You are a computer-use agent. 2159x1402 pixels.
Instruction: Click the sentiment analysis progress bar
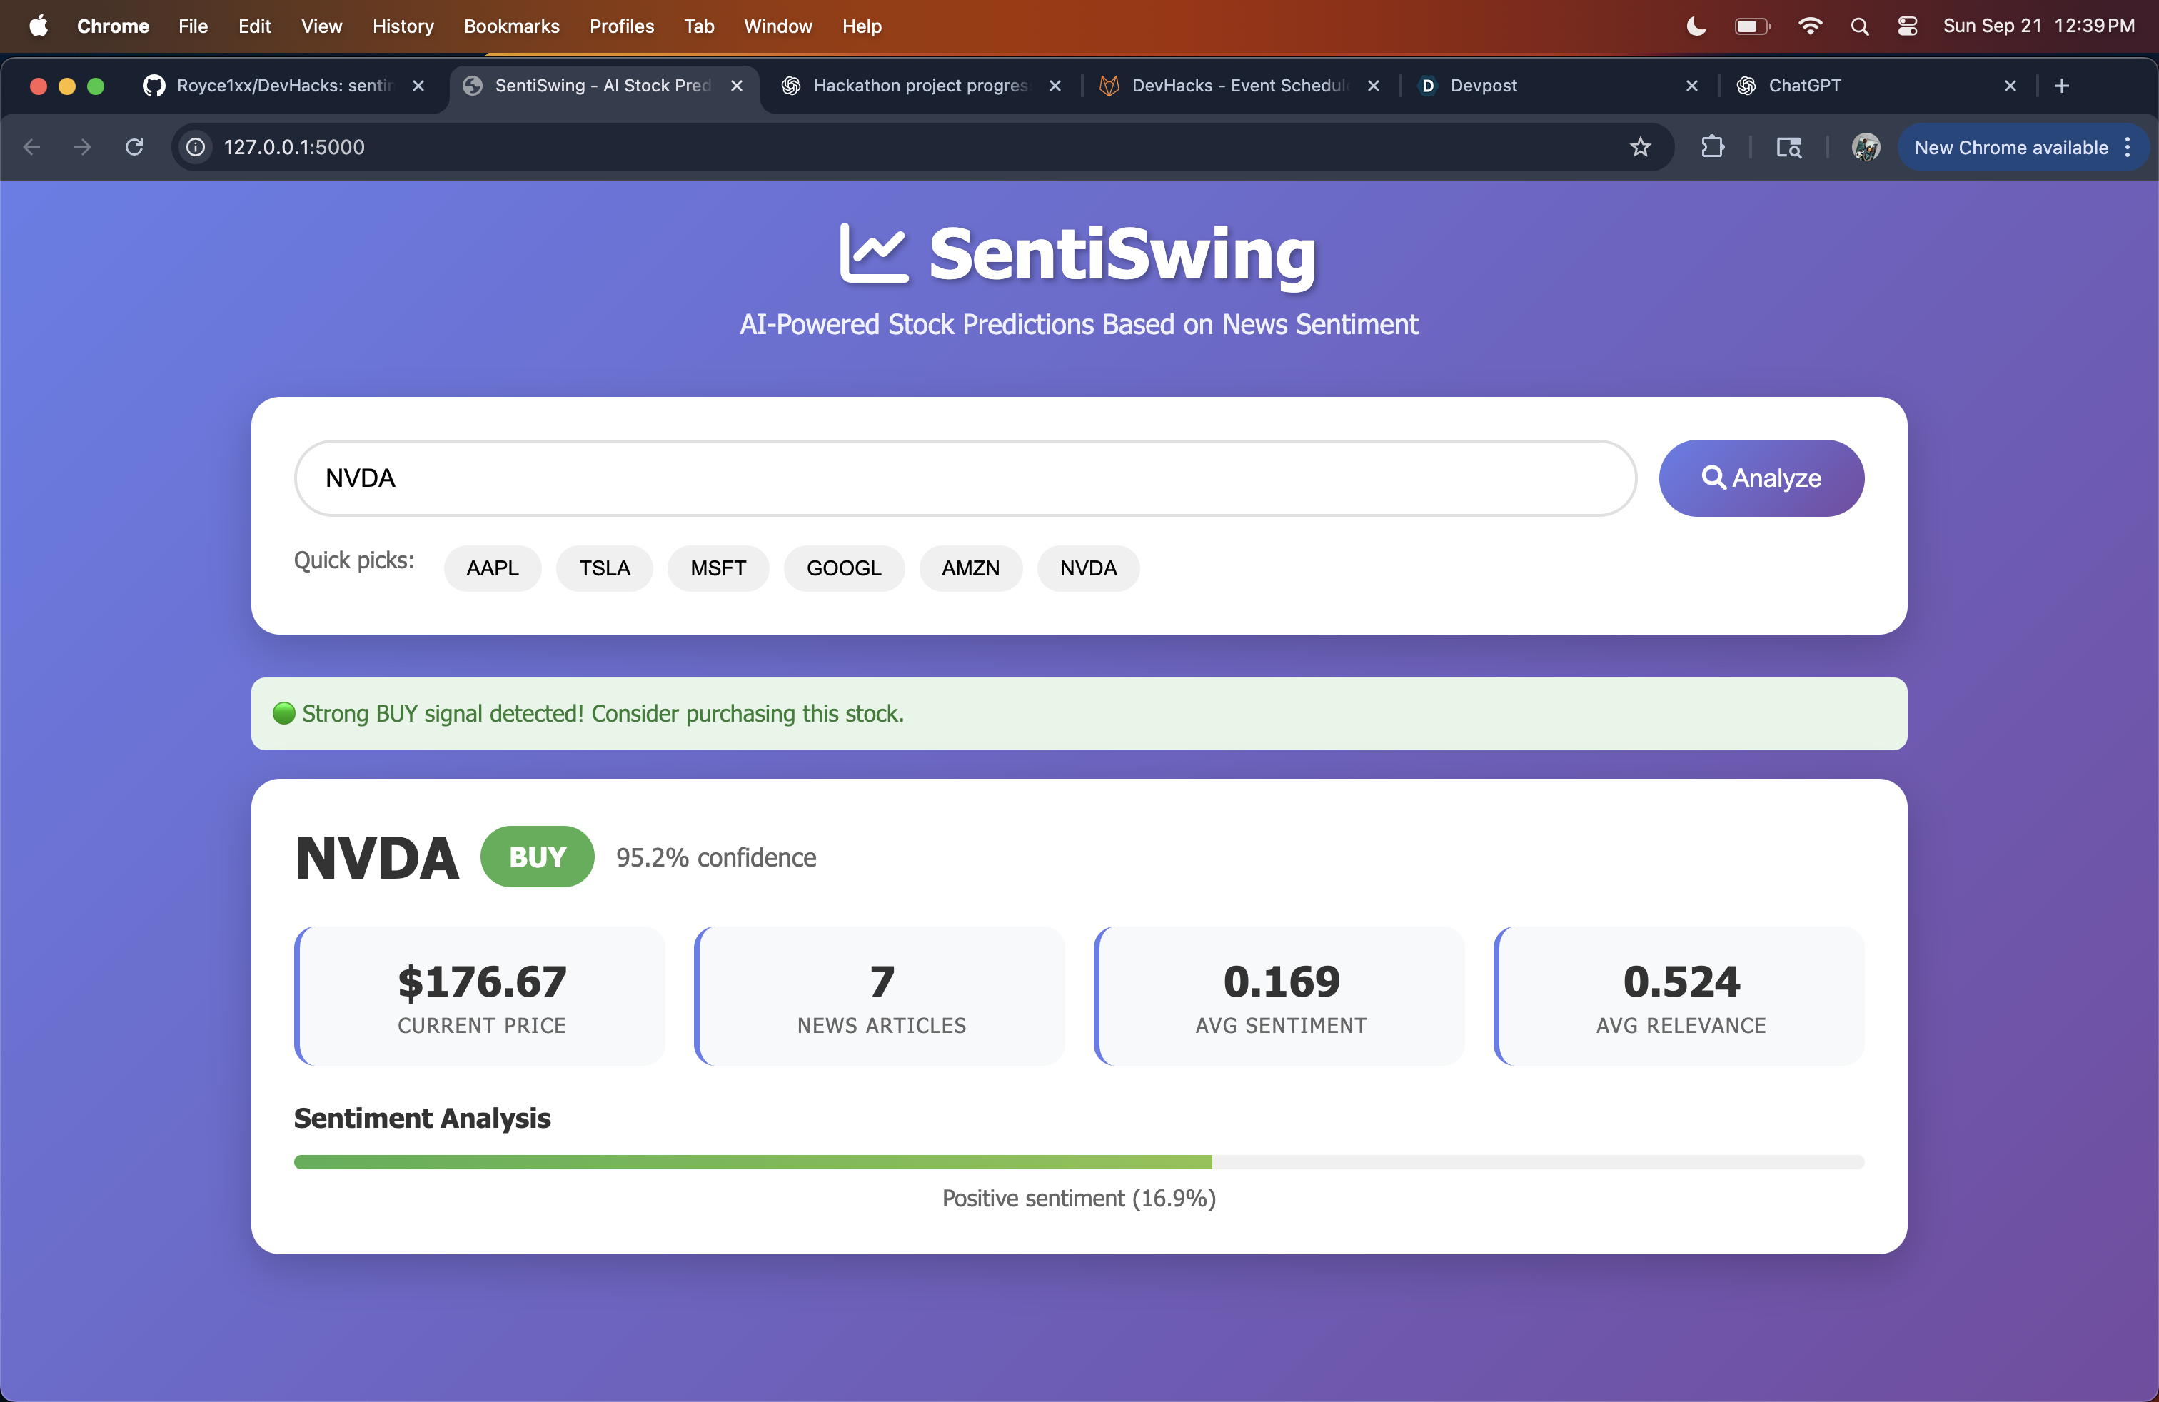(x=1079, y=1161)
